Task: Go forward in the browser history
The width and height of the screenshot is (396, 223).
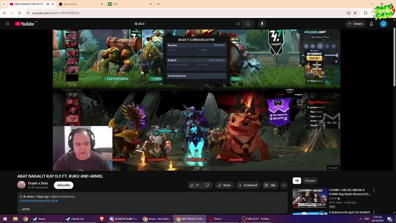Action: 12,13
